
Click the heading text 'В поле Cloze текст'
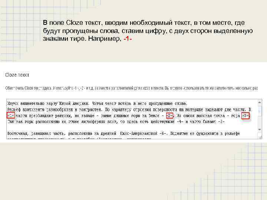coord(72,23)
